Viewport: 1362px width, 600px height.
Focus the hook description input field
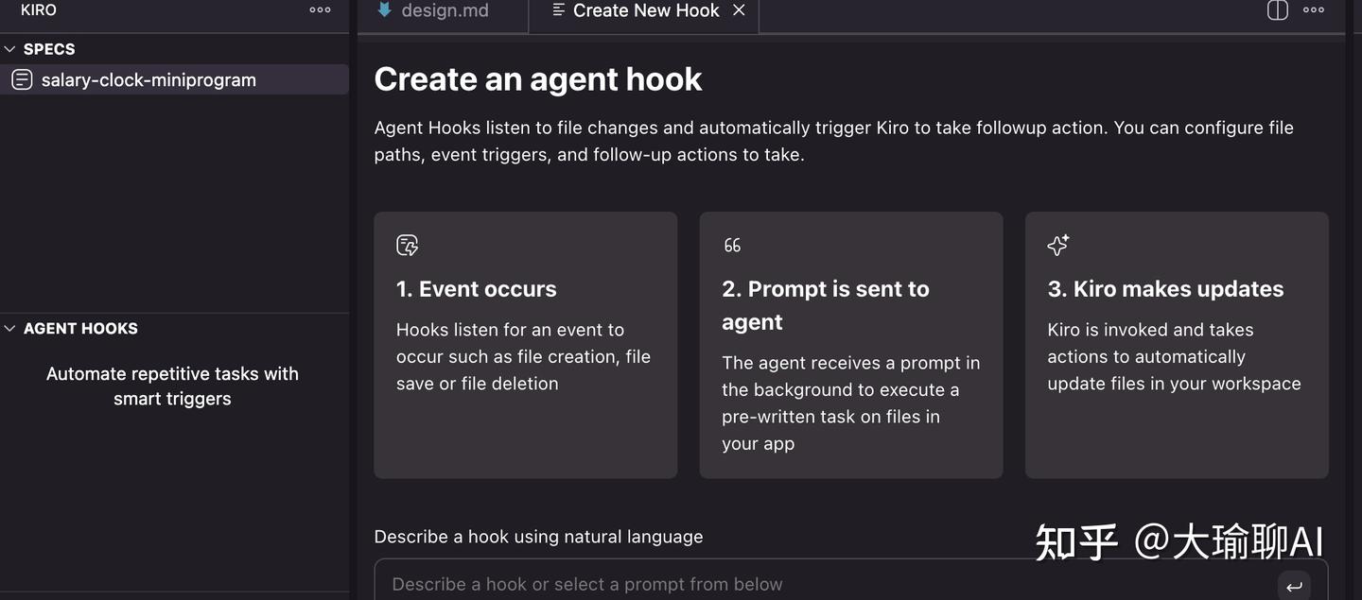(x=823, y=584)
